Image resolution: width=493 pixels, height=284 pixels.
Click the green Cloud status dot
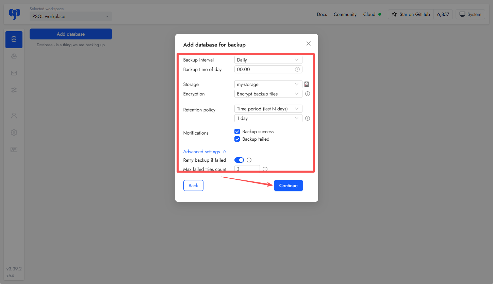tap(380, 14)
